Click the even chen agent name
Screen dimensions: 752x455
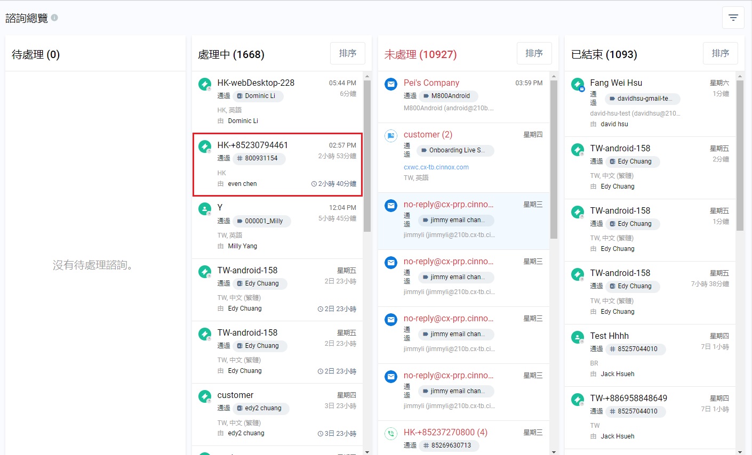click(x=242, y=184)
